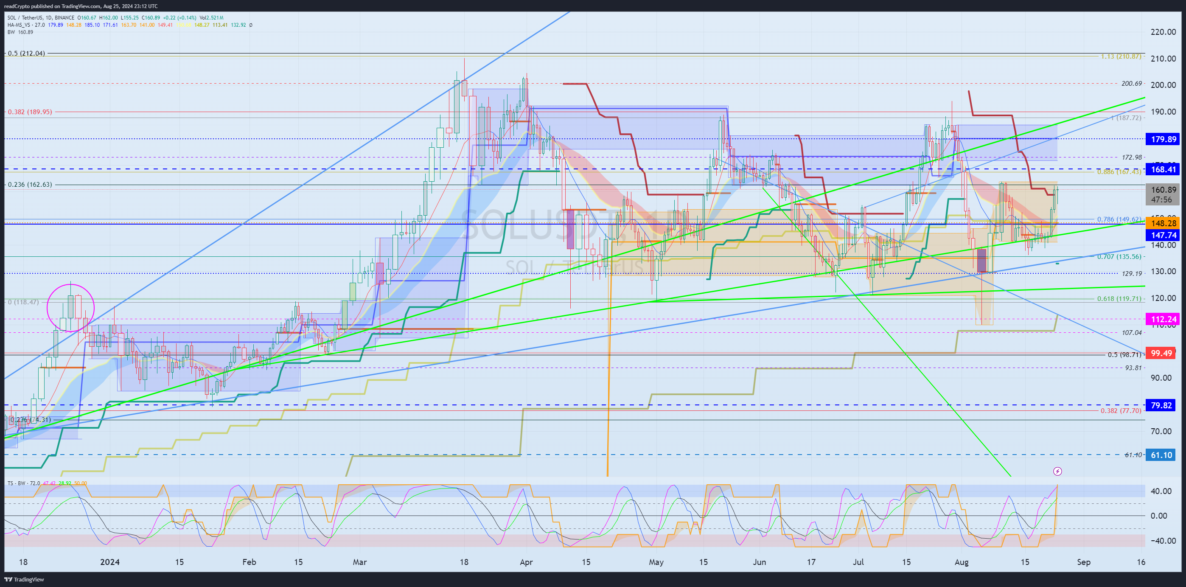Click the 0.382 (189.95) Fibonacci label
The height and width of the screenshot is (587, 1186).
coord(30,112)
